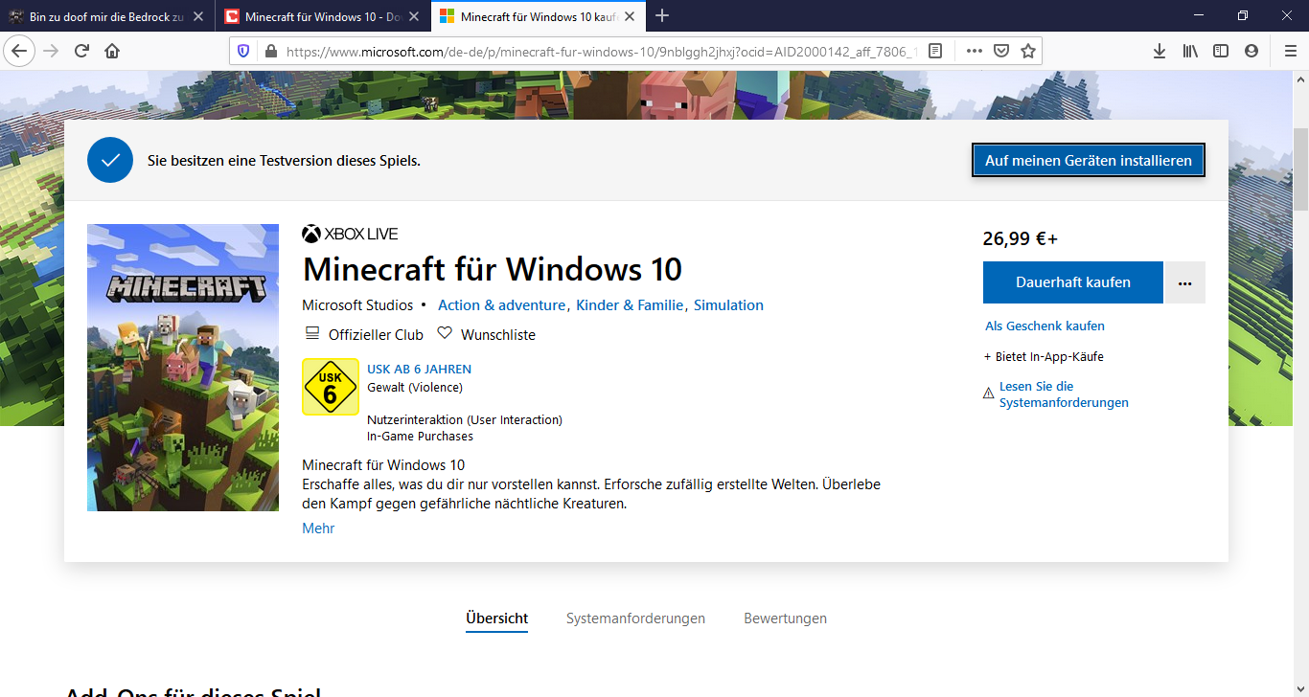Open the downloads panel

(x=1160, y=51)
